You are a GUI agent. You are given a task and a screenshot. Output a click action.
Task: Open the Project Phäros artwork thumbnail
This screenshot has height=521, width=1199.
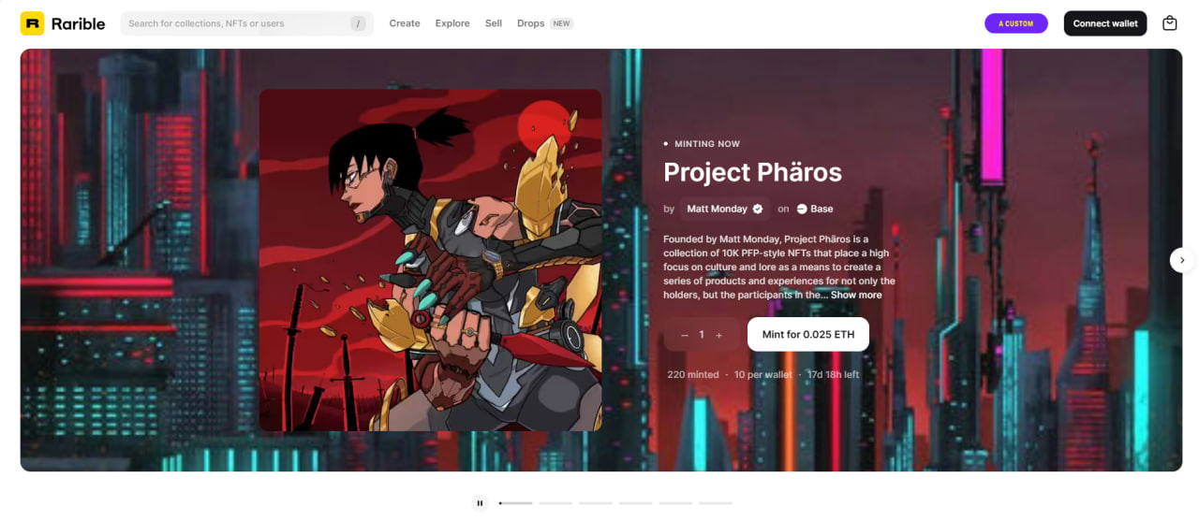coord(431,260)
